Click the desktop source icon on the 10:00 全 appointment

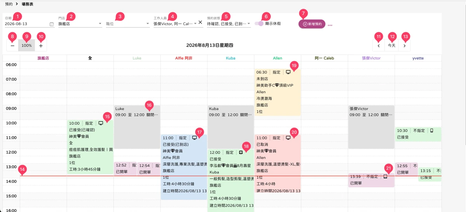click(x=101, y=123)
